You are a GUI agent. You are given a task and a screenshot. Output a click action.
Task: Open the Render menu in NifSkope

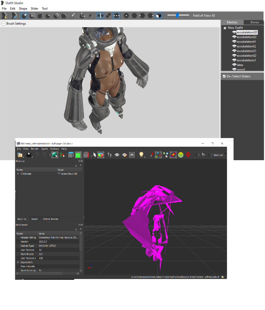[x=35, y=149]
